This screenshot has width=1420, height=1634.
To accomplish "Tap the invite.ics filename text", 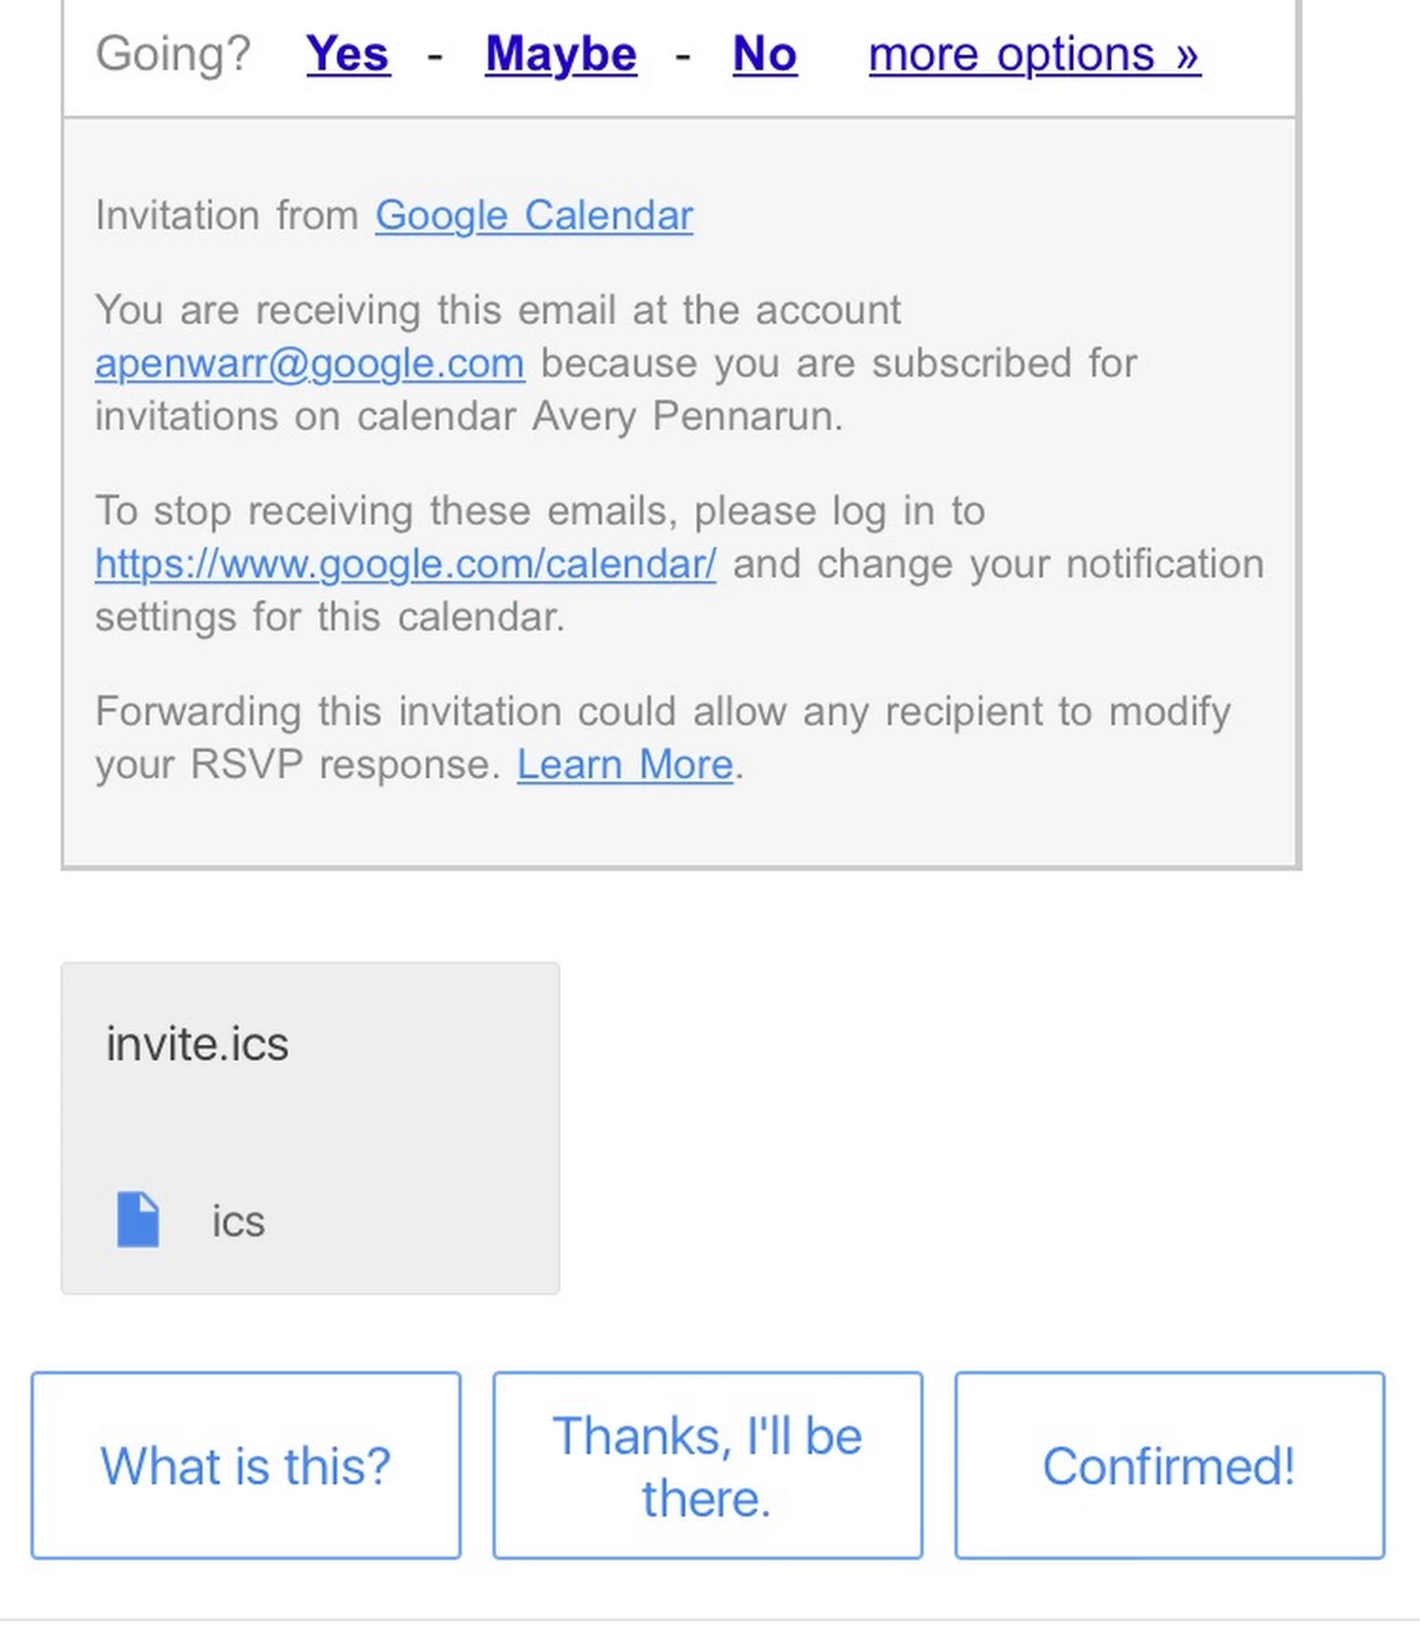I will tap(197, 1044).
